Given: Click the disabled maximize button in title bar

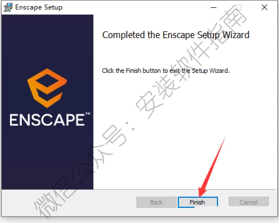Looking at the screenshot, I should point(239,7).
